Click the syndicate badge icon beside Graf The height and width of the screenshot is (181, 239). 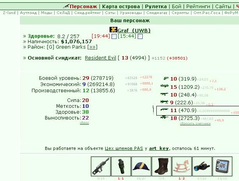[x=113, y=30]
